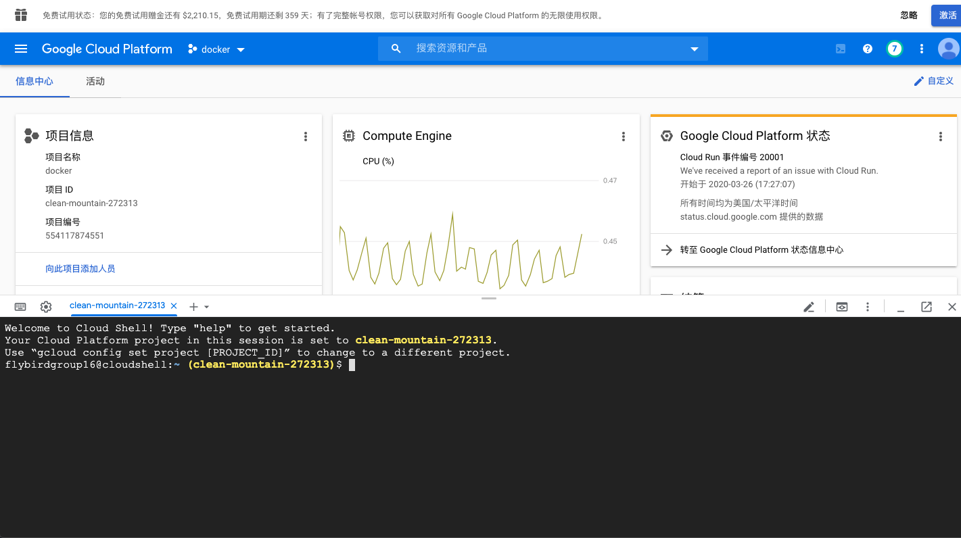Dismiss the trial banner with 忽略
The image size is (961, 538).
[909, 15]
